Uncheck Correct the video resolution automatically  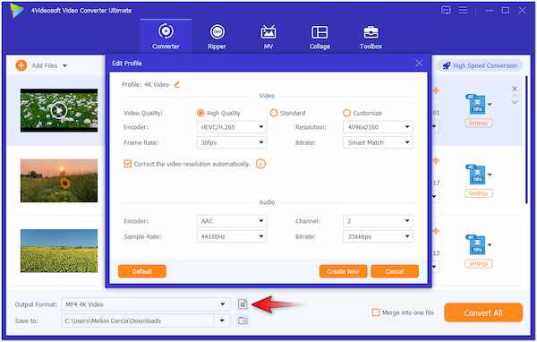tap(127, 164)
